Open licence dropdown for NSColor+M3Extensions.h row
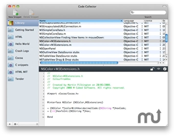Image resolution: width=174 pixels, height=136 pixels. pos(160,41)
